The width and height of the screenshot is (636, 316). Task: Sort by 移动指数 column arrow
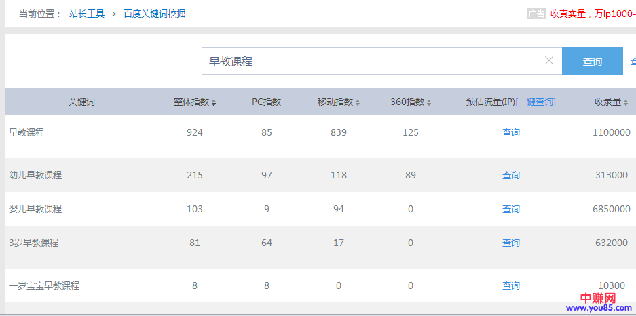(x=358, y=102)
